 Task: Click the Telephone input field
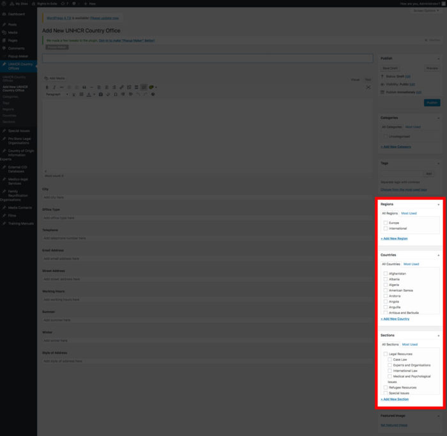tap(208, 238)
